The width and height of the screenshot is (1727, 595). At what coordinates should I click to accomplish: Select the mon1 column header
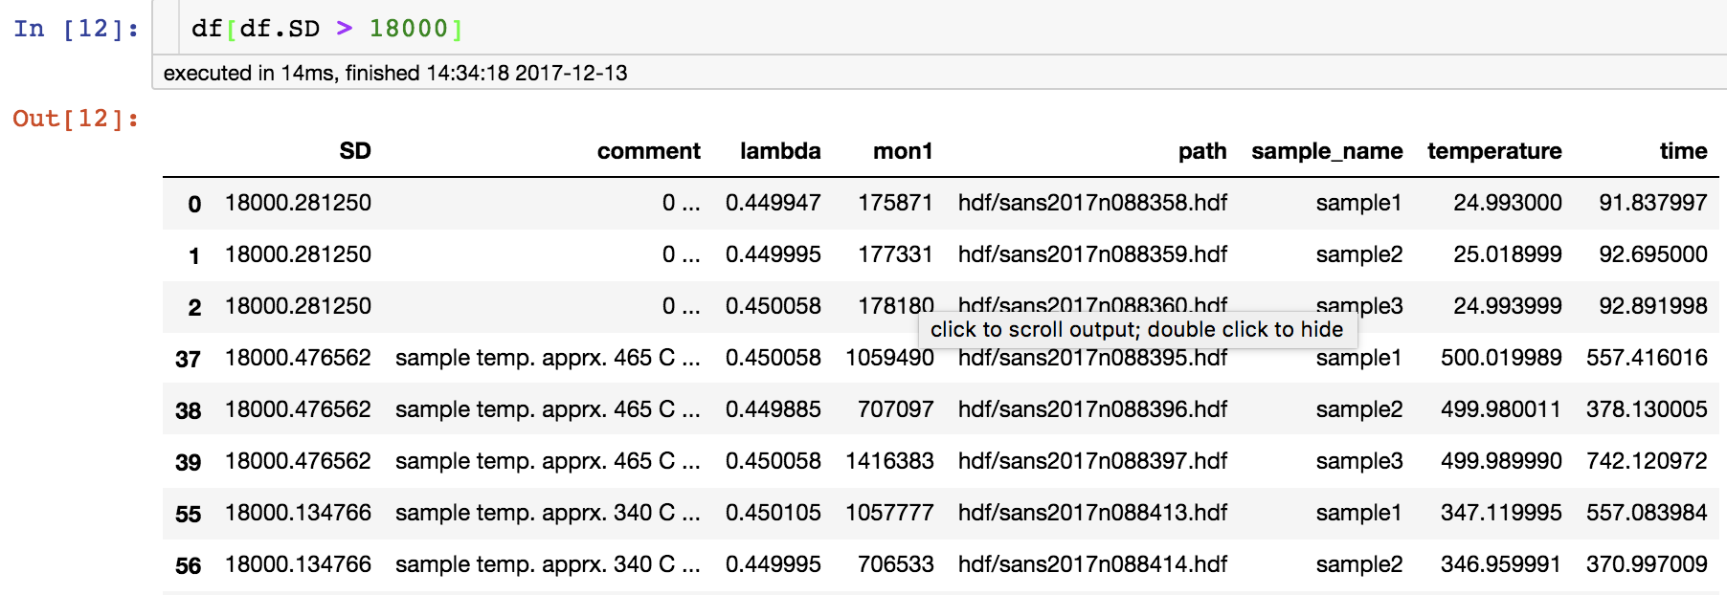click(x=903, y=151)
